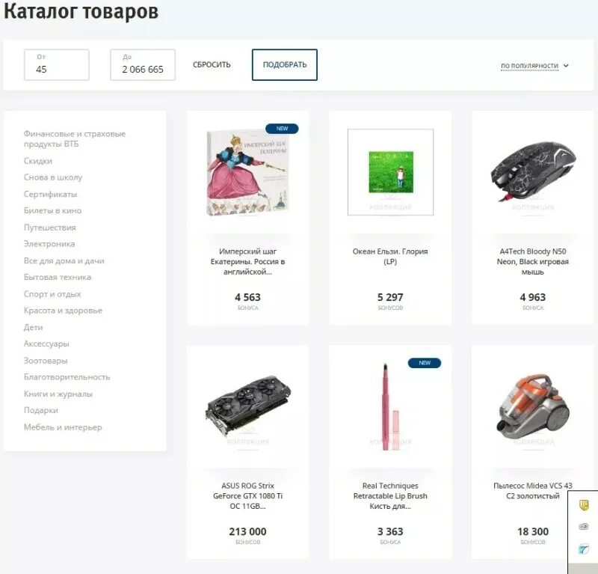Click the teal feather tray icon

[584, 549]
